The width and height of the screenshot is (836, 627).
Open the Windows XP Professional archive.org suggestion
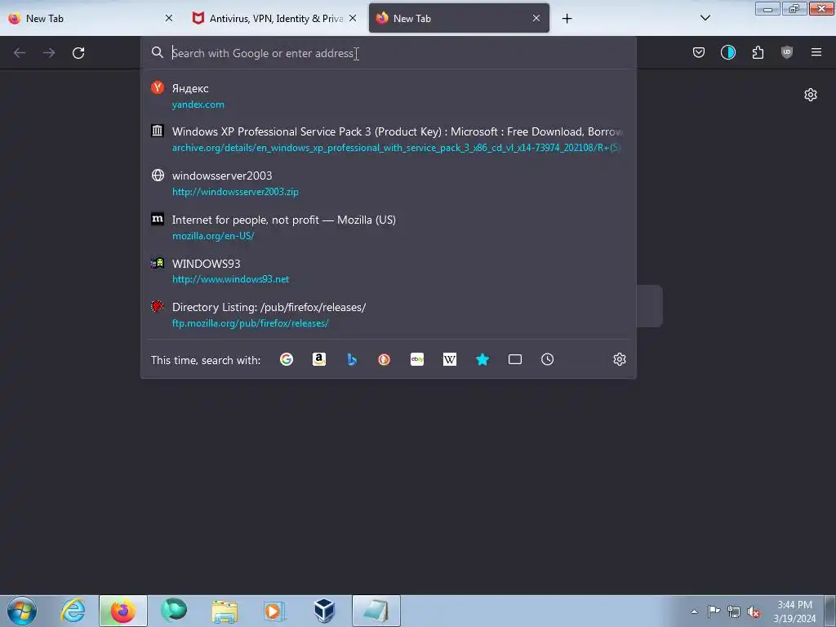pos(388,139)
